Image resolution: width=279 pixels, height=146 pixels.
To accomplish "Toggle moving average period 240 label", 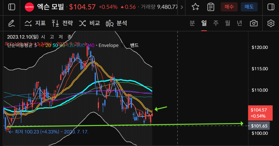I will pos(90,46).
